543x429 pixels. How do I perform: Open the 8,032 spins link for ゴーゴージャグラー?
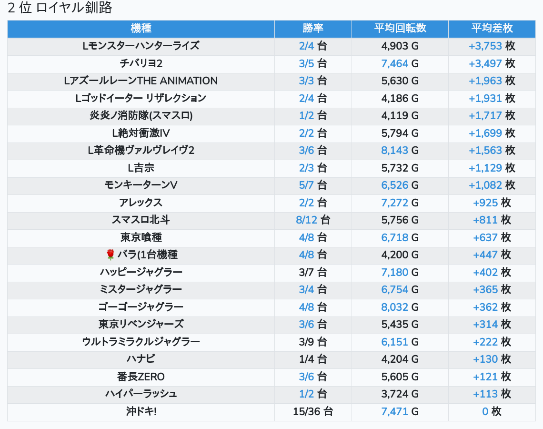point(394,307)
